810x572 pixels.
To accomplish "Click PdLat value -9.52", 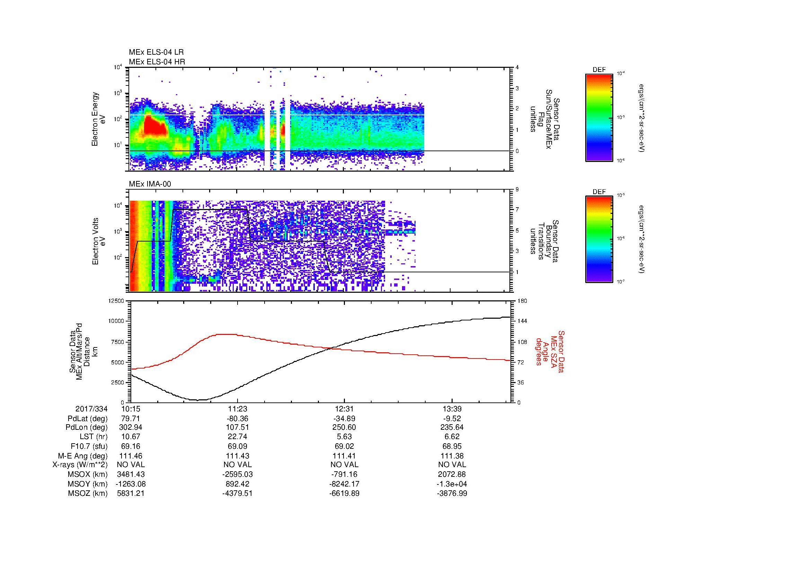I will (452, 419).
